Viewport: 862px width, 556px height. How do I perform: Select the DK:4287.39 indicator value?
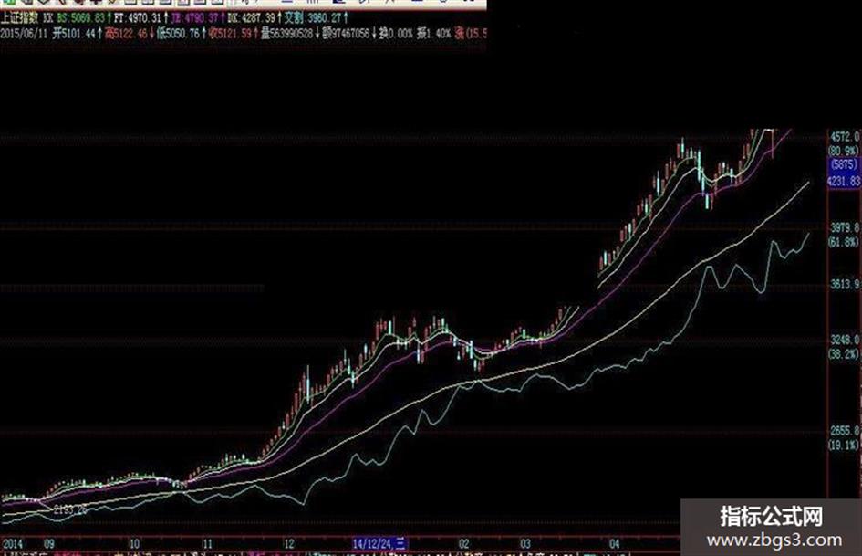pos(252,17)
